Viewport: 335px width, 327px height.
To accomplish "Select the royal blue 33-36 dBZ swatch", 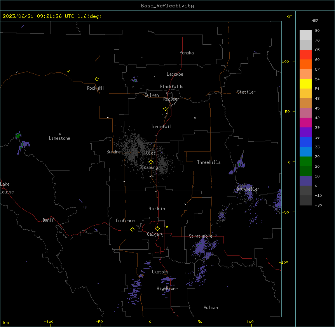I will click(x=305, y=142).
